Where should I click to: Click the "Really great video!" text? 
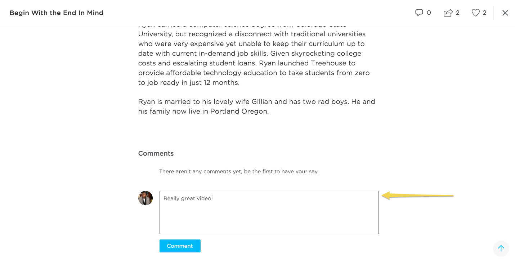pyautogui.click(x=188, y=198)
